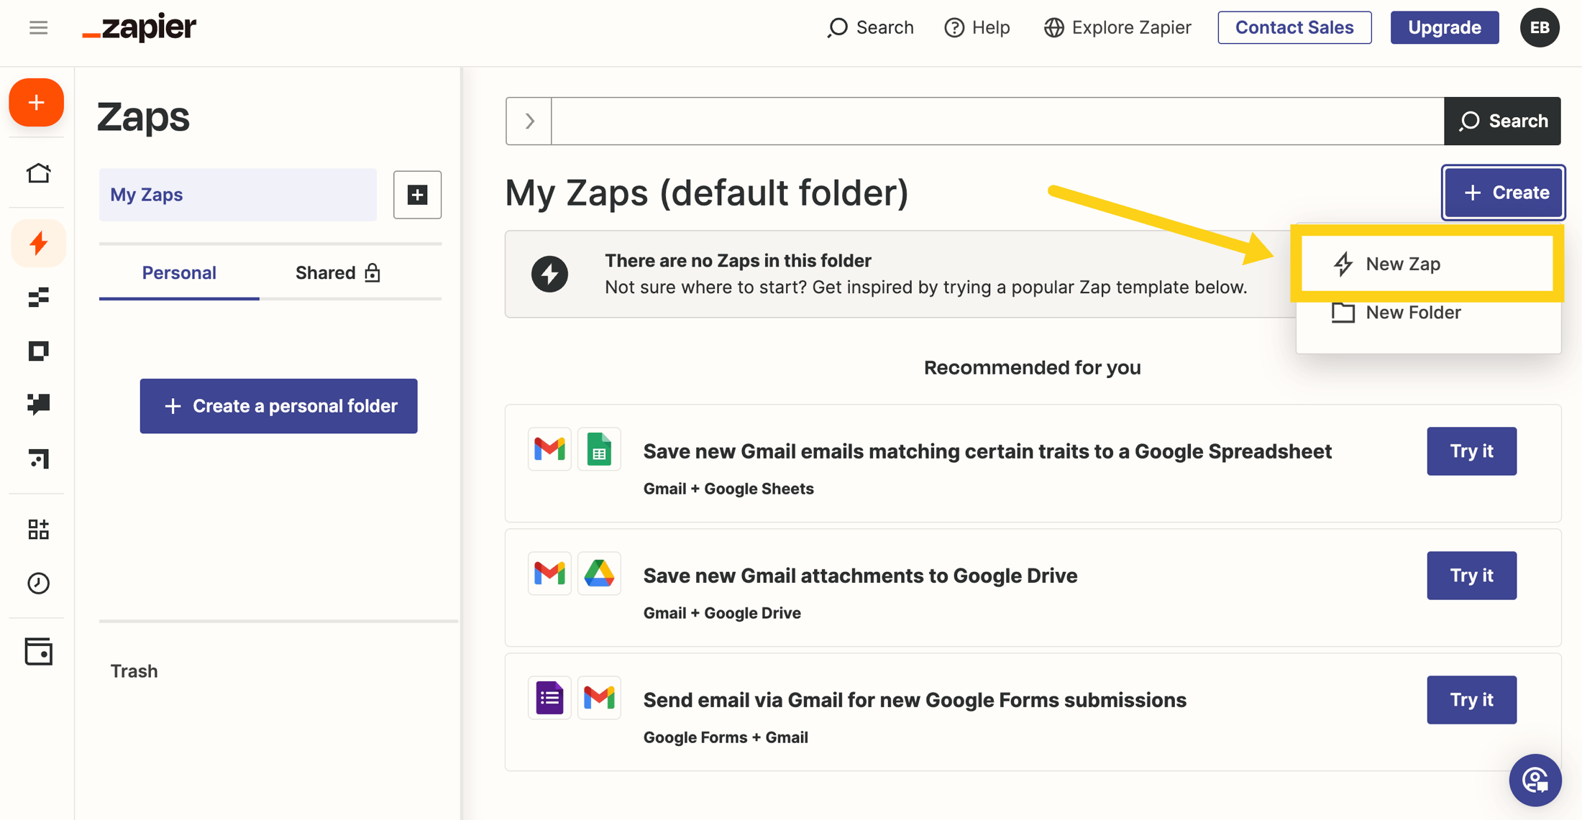
Task: Click Create a personal folder button
Action: (278, 406)
